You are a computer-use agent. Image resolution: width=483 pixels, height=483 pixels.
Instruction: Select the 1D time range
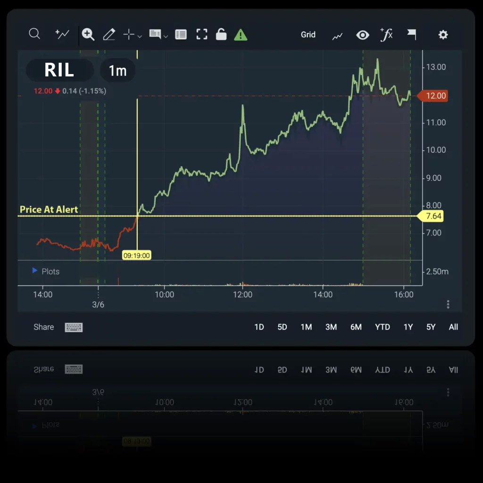[259, 327]
